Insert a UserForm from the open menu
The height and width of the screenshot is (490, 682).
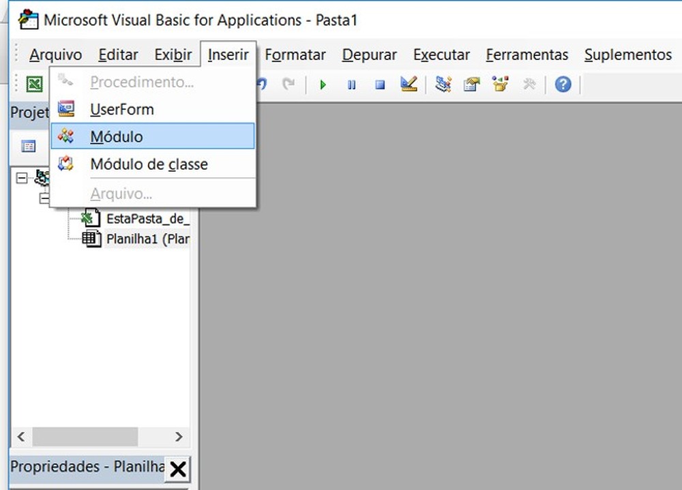(x=123, y=109)
